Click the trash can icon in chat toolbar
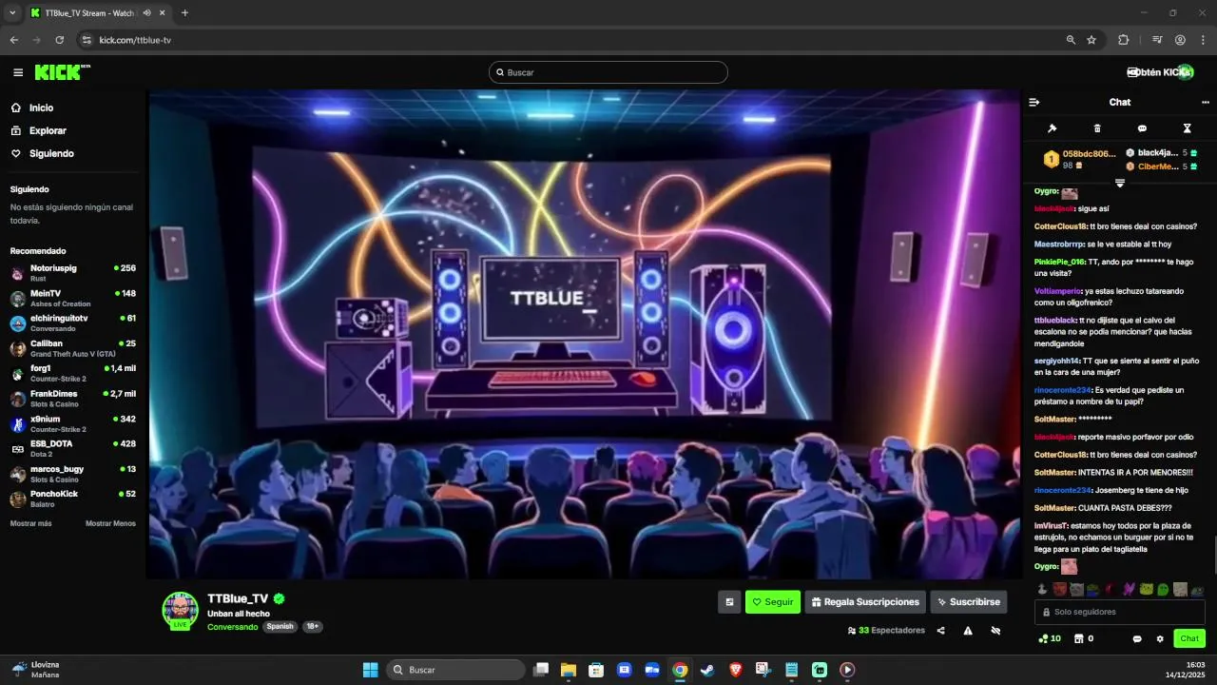Viewport: 1217px width, 685px height. pyautogui.click(x=1097, y=128)
